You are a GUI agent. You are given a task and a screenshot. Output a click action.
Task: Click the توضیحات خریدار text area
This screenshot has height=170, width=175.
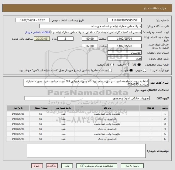click(86, 151)
